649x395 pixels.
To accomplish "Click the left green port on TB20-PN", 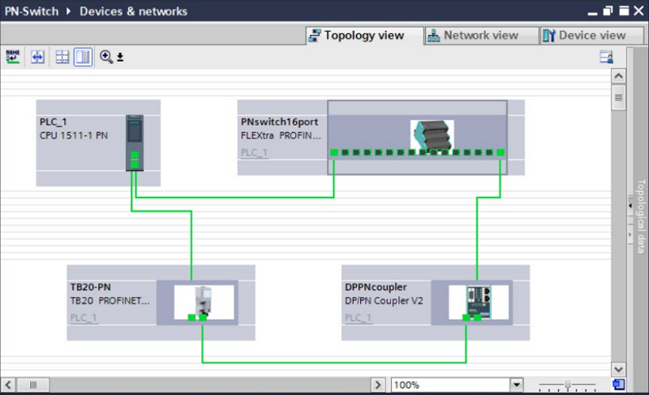I will pyautogui.click(x=191, y=318).
